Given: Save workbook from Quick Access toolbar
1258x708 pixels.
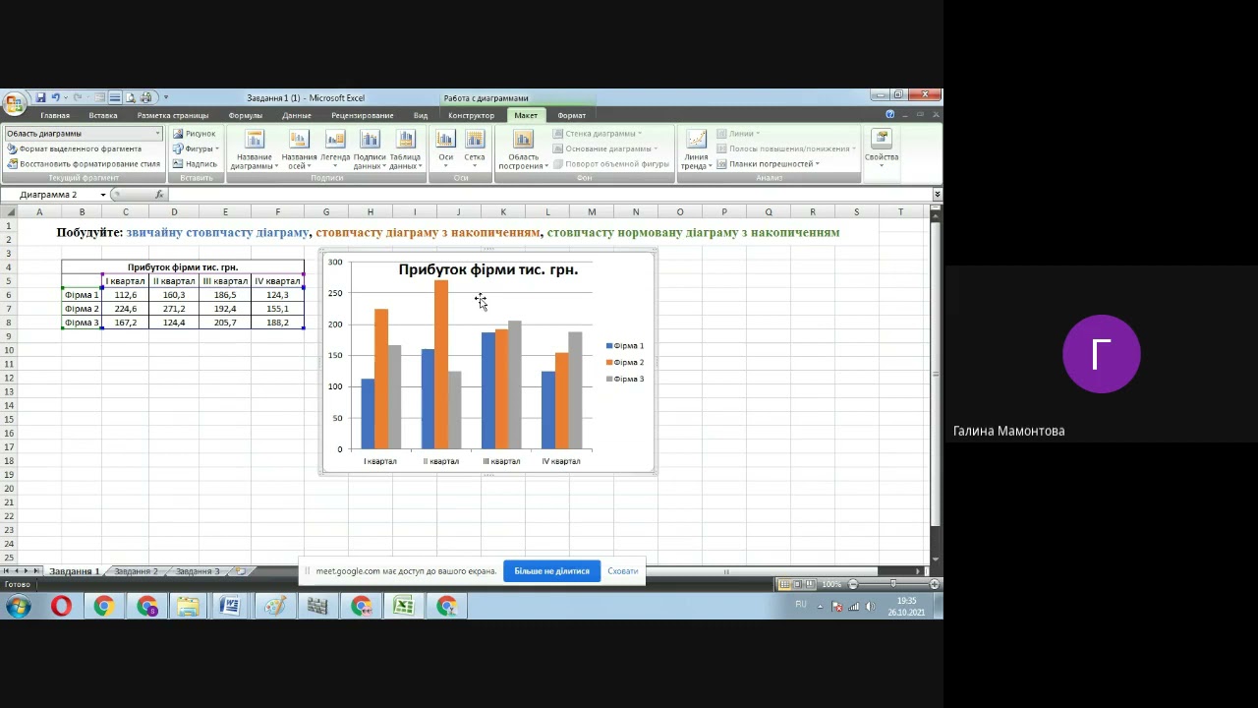Looking at the screenshot, I should pyautogui.click(x=40, y=98).
